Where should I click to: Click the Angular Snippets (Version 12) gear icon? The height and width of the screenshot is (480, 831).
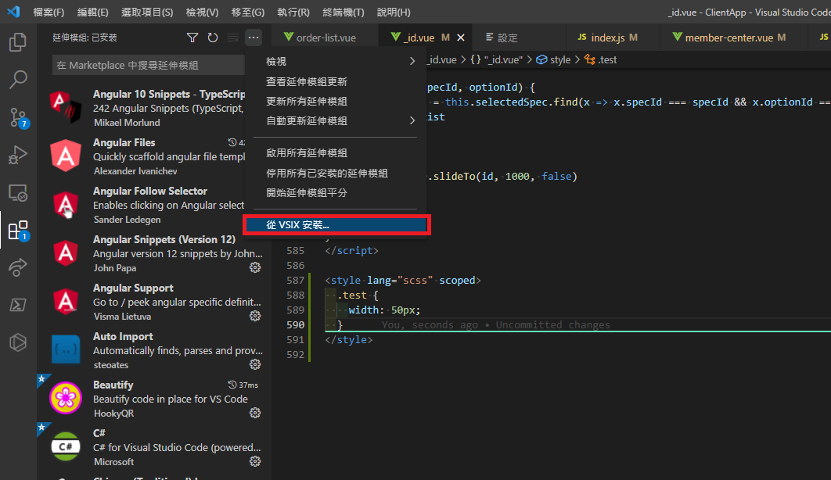tap(254, 267)
